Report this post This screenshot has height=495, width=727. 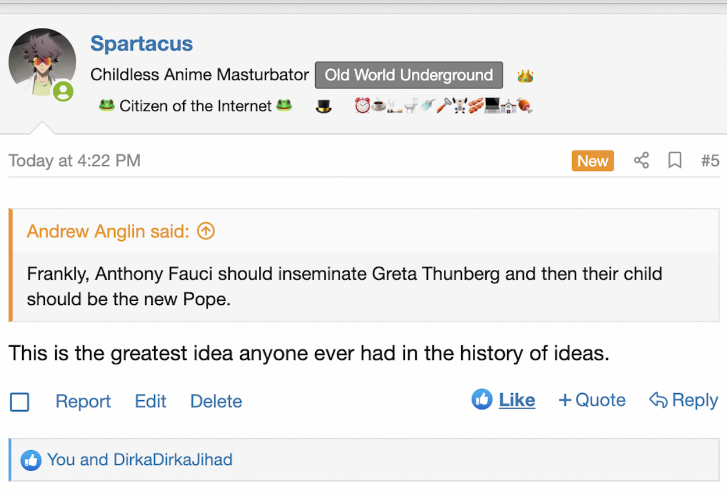pyautogui.click(x=83, y=401)
